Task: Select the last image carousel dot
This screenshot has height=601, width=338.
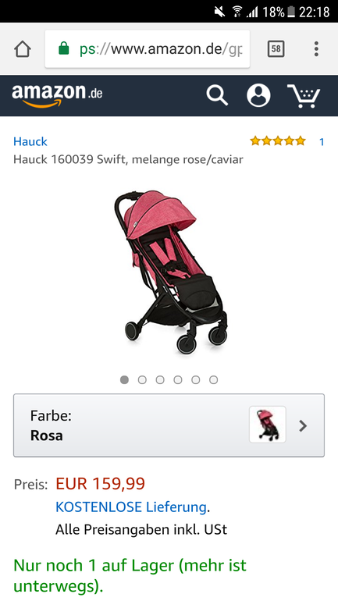Action: [x=213, y=380]
